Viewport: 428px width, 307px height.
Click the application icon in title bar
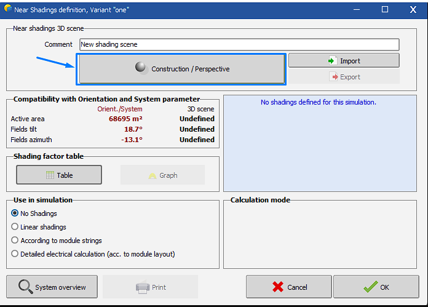[8, 9]
